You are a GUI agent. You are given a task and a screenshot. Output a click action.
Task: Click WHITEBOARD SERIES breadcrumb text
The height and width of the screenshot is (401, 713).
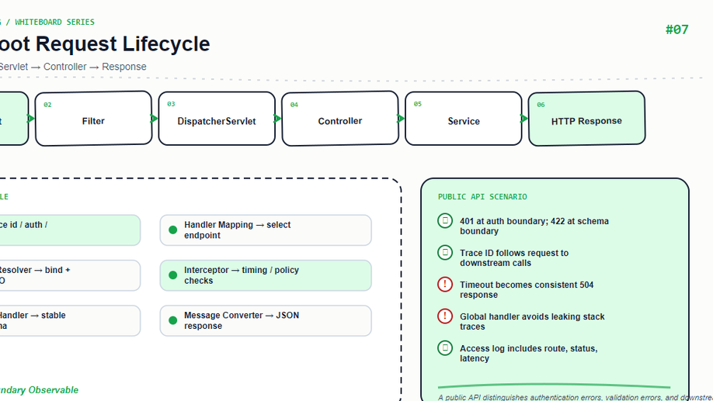(x=54, y=22)
